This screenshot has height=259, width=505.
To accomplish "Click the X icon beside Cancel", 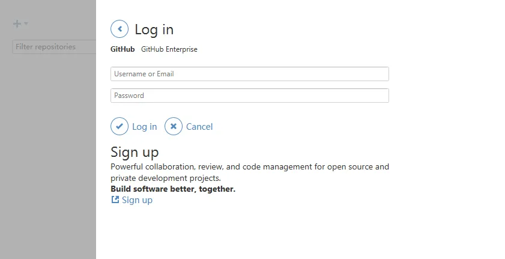I will click(x=174, y=126).
